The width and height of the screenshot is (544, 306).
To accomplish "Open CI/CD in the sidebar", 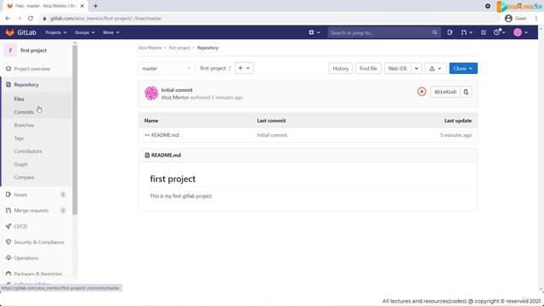I will pos(20,226).
